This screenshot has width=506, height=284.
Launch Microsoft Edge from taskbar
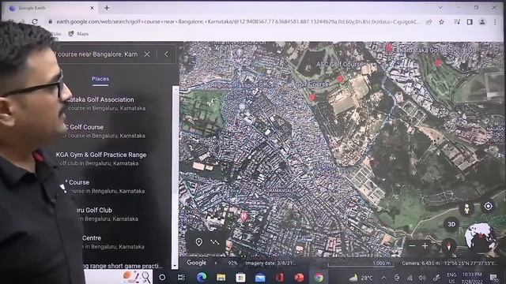click(x=202, y=277)
